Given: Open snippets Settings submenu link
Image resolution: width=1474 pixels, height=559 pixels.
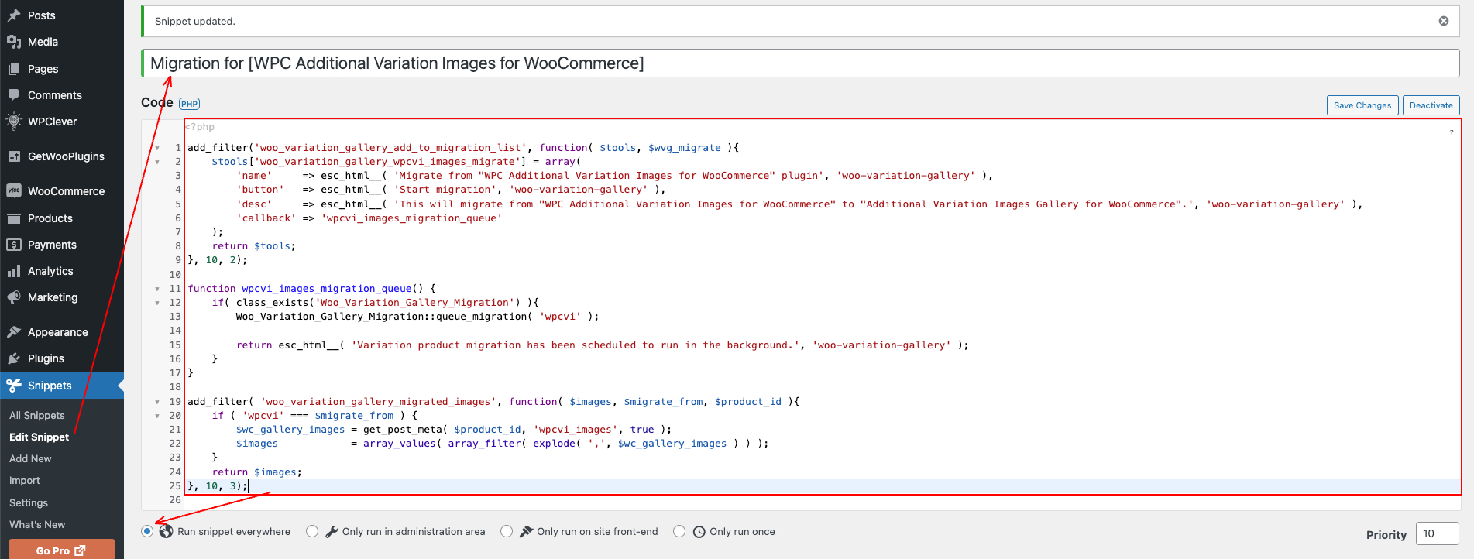Looking at the screenshot, I should pos(29,502).
